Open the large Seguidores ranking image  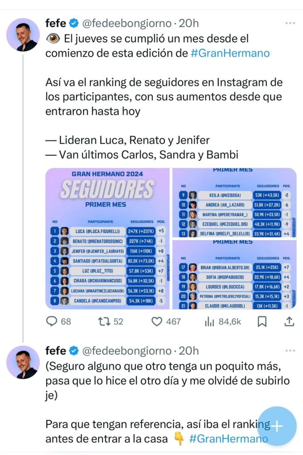point(108,238)
